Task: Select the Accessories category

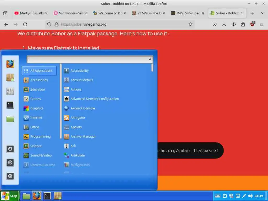Action: point(39,80)
